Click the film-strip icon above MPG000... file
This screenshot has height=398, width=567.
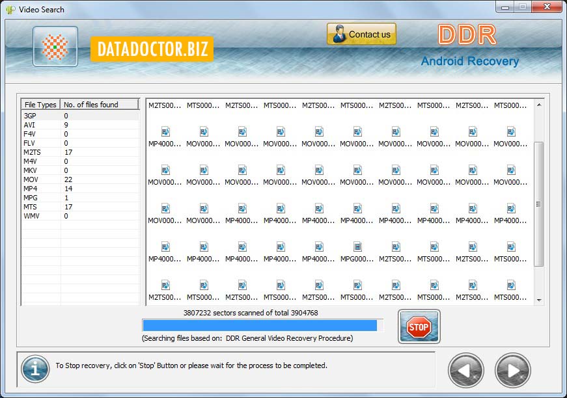point(357,246)
